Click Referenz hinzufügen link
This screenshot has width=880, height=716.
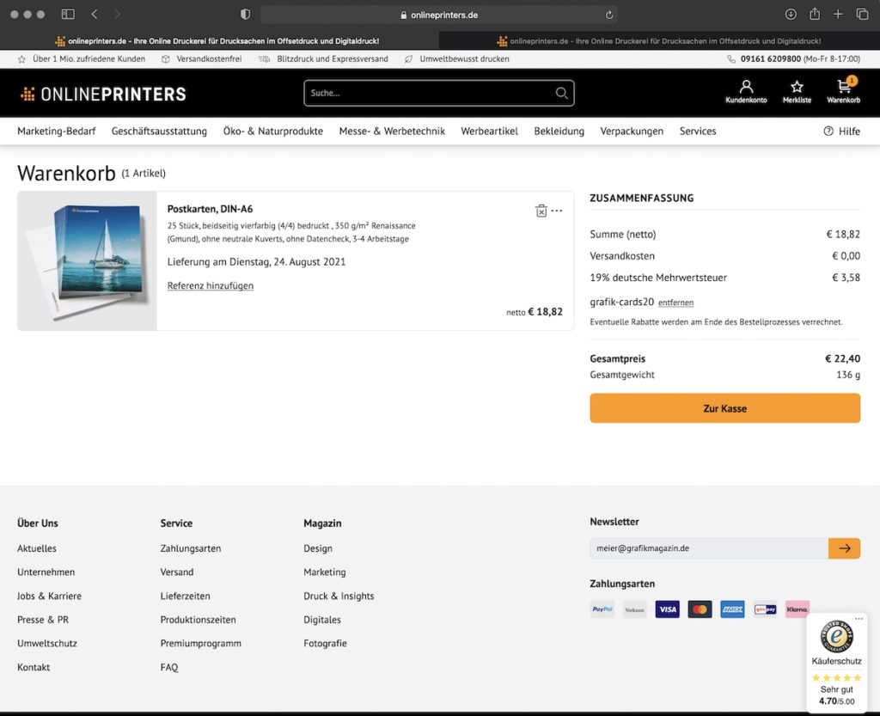210,285
